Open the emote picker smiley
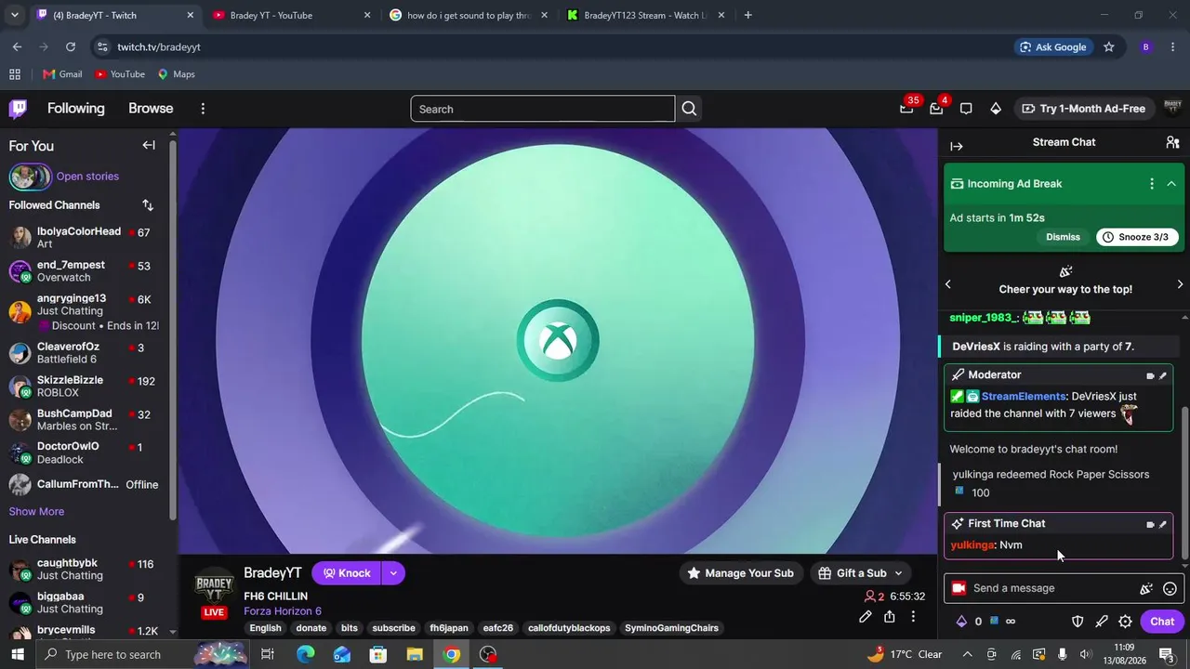This screenshot has width=1190, height=669. tap(1170, 588)
